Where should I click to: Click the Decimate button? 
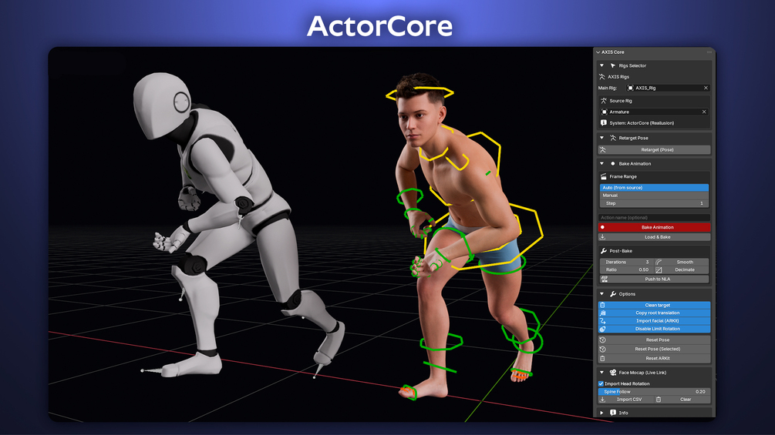pyautogui.click(x=682, y=269)
